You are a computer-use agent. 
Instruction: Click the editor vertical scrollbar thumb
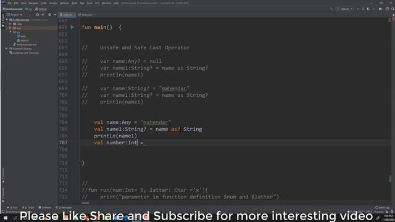pyautogui.click(x=390, y=178)
